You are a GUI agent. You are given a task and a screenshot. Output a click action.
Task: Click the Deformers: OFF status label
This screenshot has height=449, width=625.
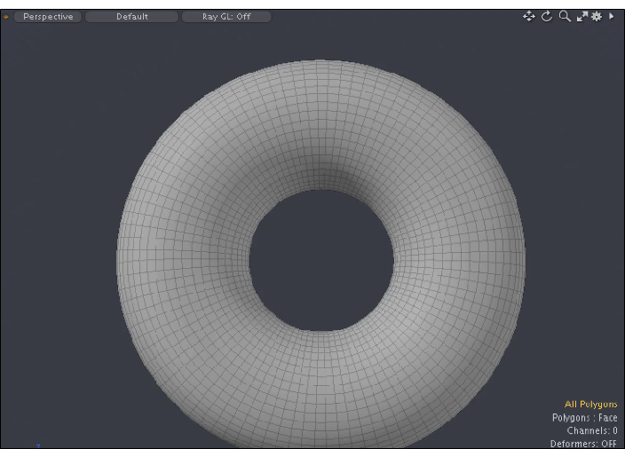pos(583,443)
